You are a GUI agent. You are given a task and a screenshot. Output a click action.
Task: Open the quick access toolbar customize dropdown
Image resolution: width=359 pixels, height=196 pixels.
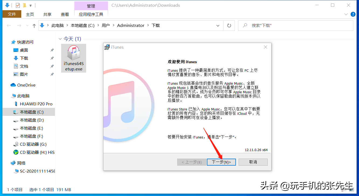31,5
